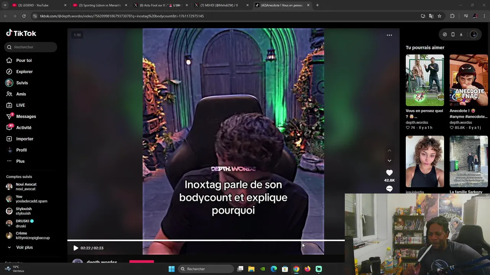Open Crème kittymicropigbaccup account

[x=33, y=236]
